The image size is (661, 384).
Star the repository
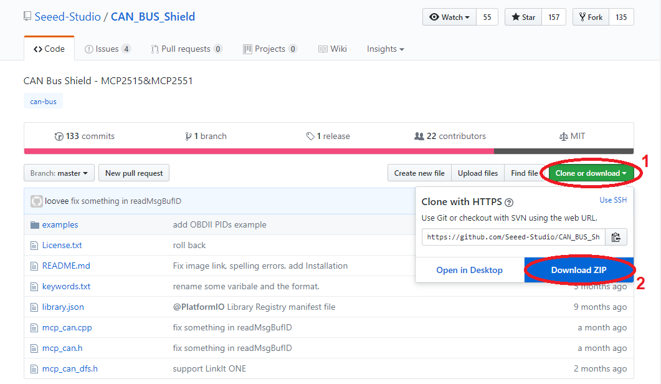523,17
